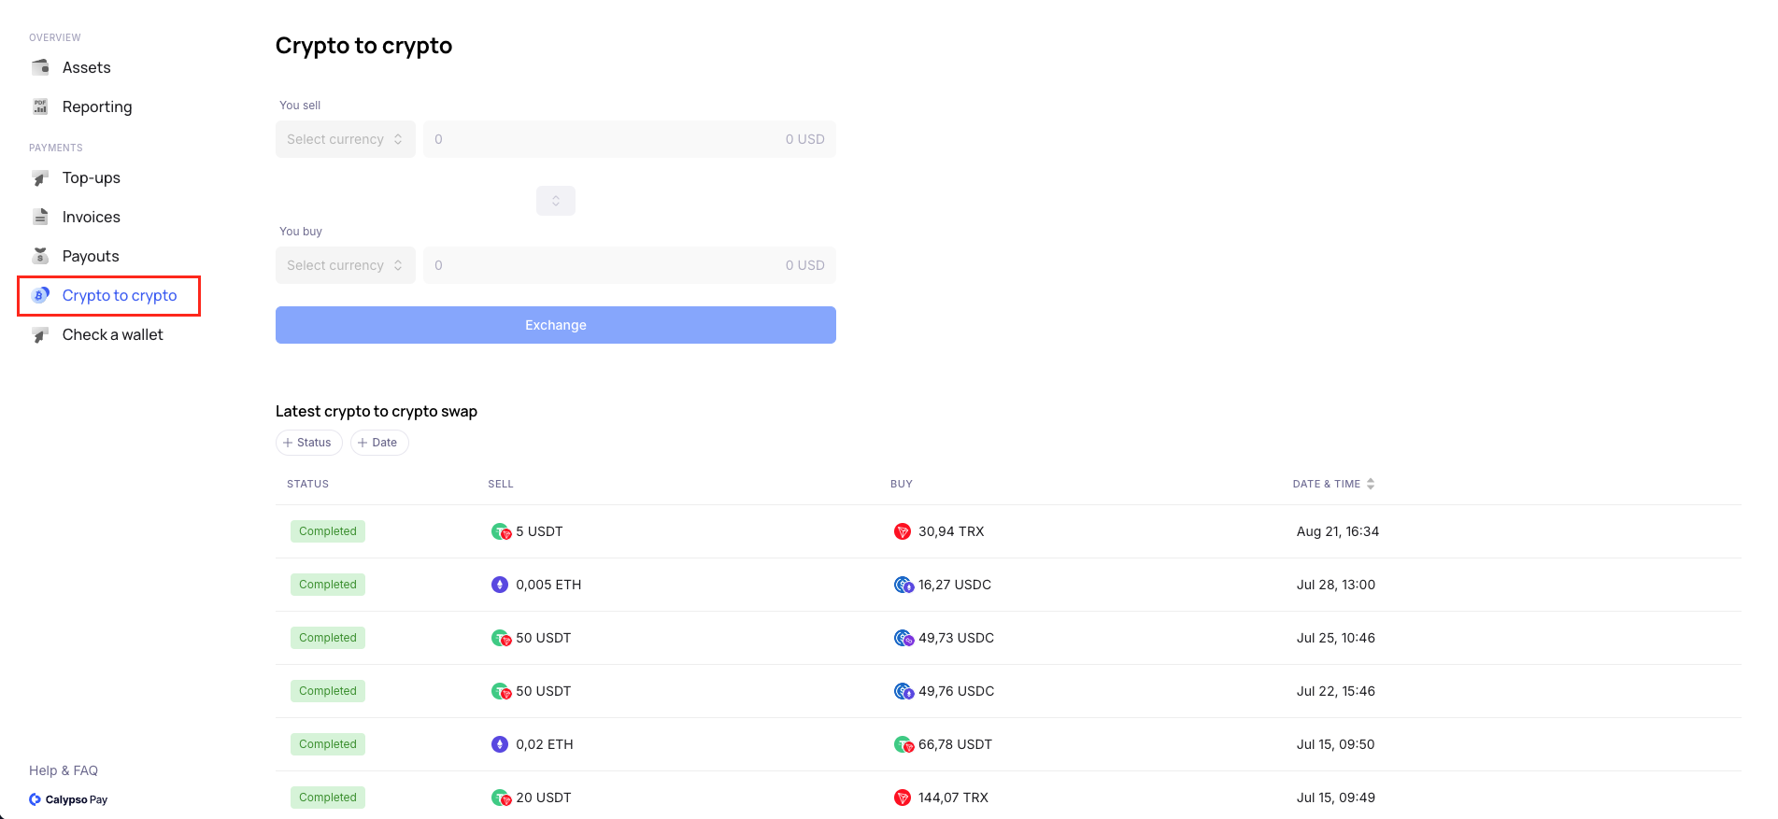Click the Payouts money bag icon
This screenshot has height=819, width=1778.
click(x=40, y=256)
